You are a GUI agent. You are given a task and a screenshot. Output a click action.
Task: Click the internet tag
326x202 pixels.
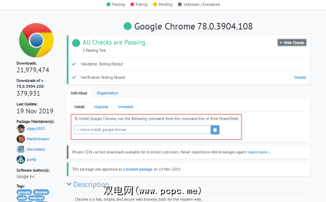(x=36, y=198)
